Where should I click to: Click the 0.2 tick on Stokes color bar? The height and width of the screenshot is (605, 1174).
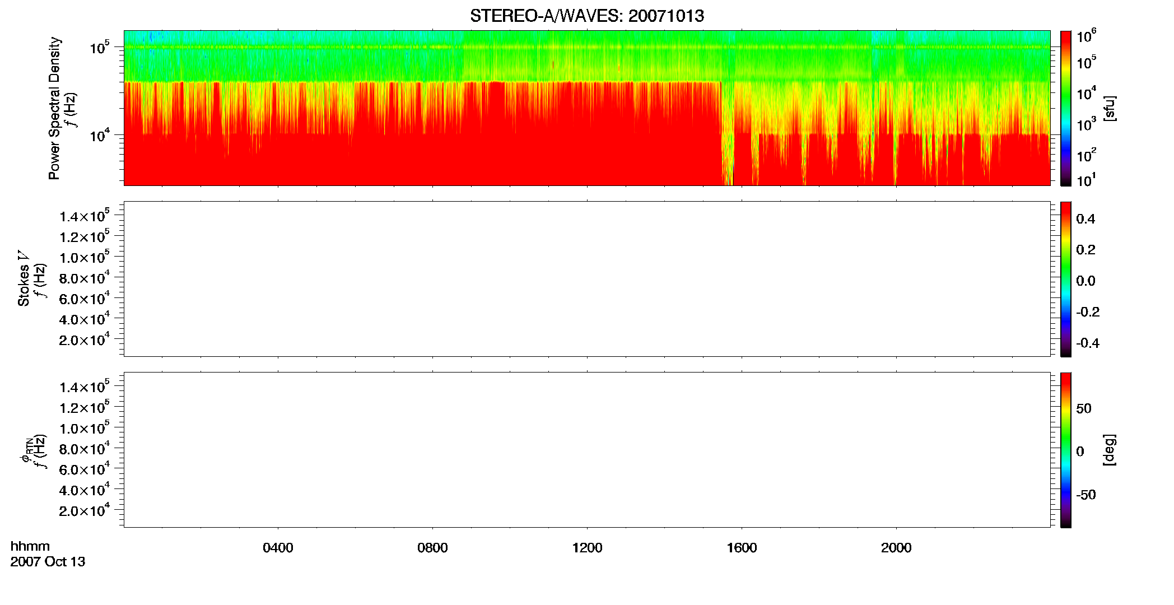[1086, 250]
